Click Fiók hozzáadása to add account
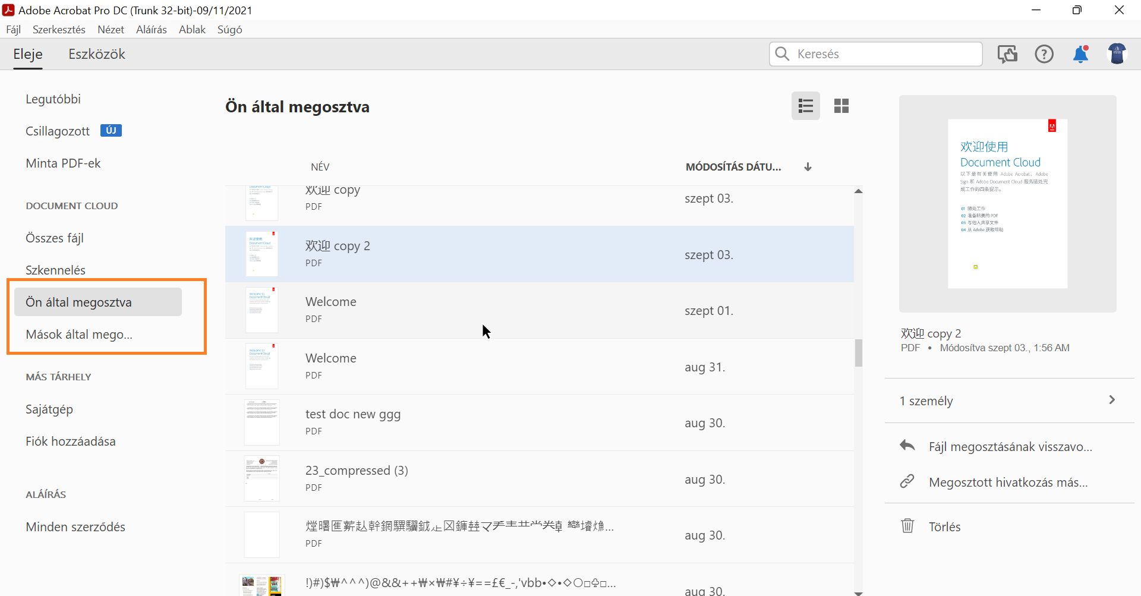 tap(71, 442)
